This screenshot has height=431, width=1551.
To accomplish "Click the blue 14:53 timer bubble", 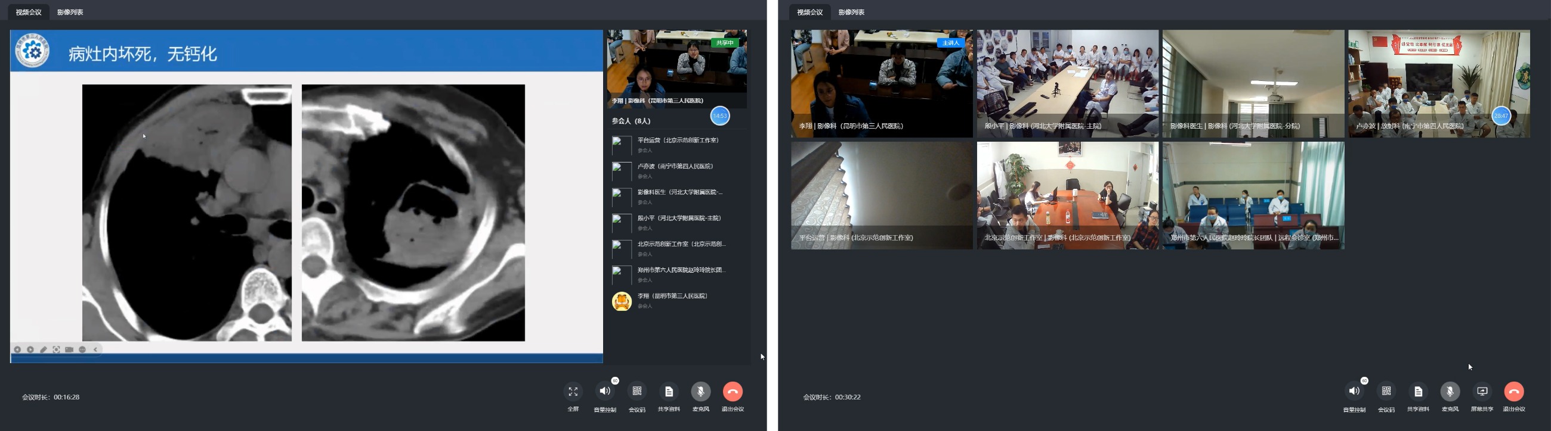I will coord(720,116).
